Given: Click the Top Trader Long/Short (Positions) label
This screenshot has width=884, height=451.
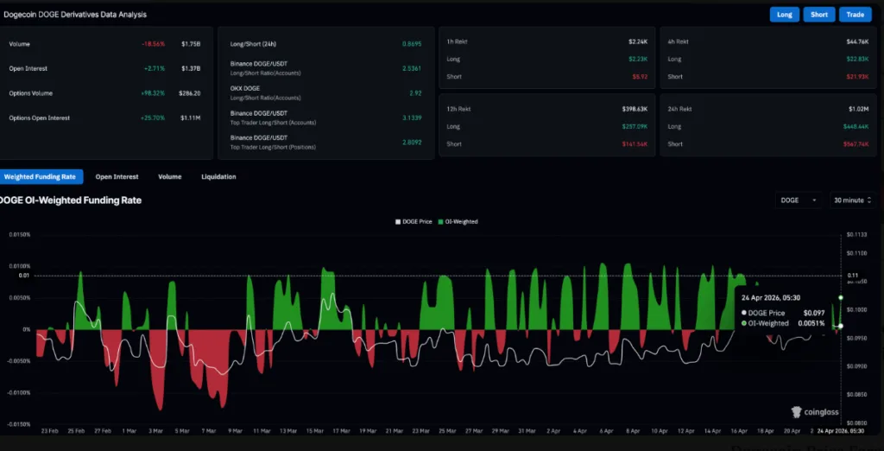Looking at the screenshot, I should (273, 148).
